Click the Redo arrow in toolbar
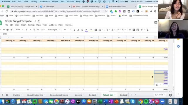This screenshot has width=188, height=105. pyautogui.click(x=4, y=30)
